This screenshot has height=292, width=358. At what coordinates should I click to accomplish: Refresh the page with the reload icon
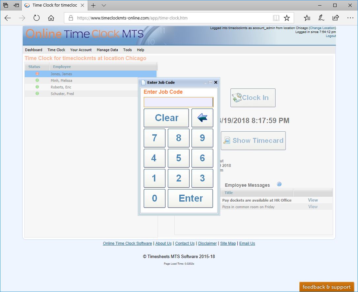pos(37,18)
